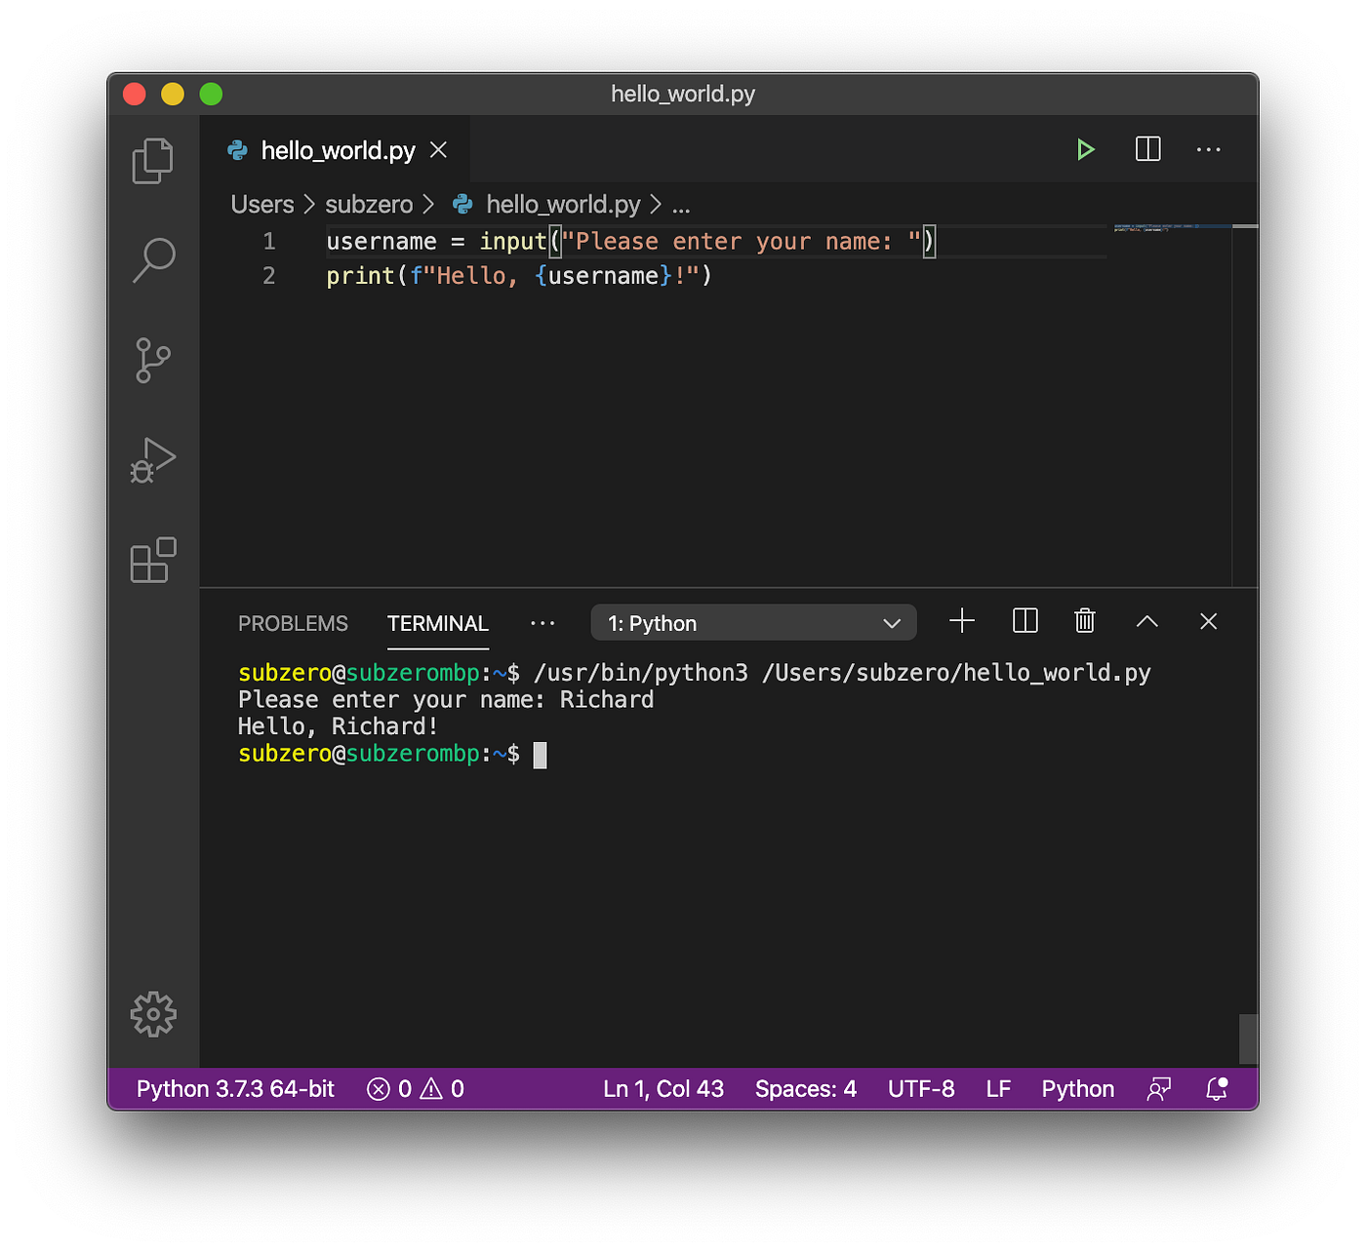This screenshot has height=1252, width=1366.
Task: Change end of line sequence LF
Action: pos(998,1089)
